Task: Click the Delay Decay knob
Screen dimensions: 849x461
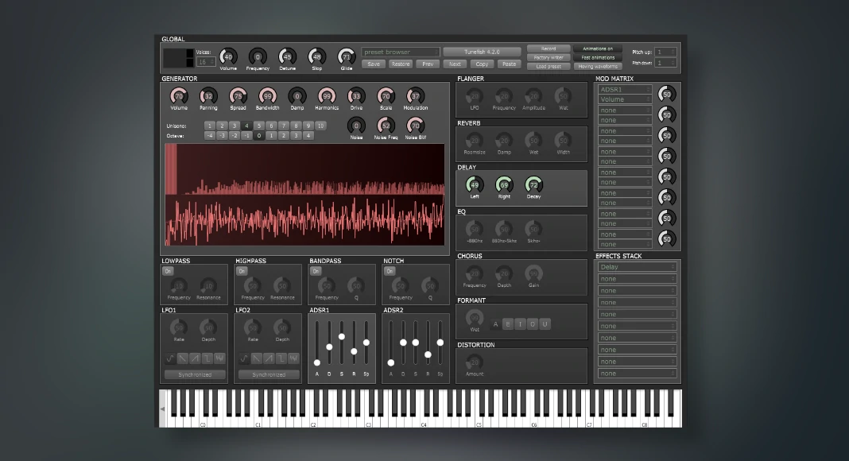Action: coord(533,185)
